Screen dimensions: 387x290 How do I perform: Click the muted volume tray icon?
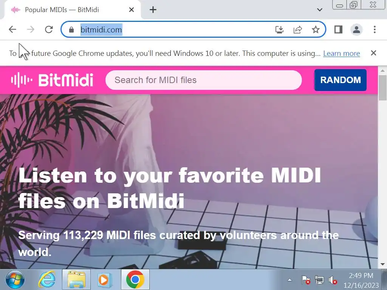(x=333, y=280)
